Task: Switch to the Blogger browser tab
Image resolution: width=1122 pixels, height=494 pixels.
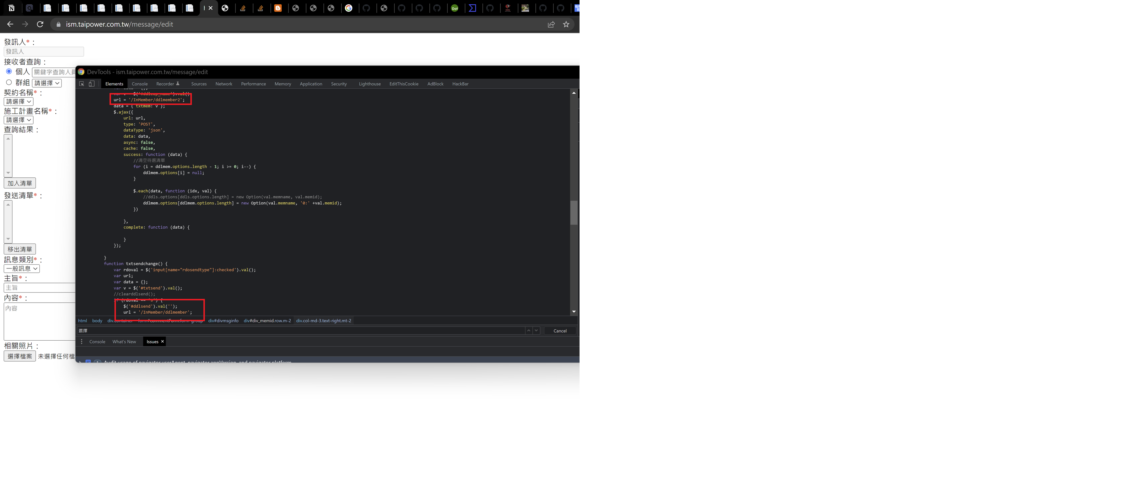Action: coord(278,8)
